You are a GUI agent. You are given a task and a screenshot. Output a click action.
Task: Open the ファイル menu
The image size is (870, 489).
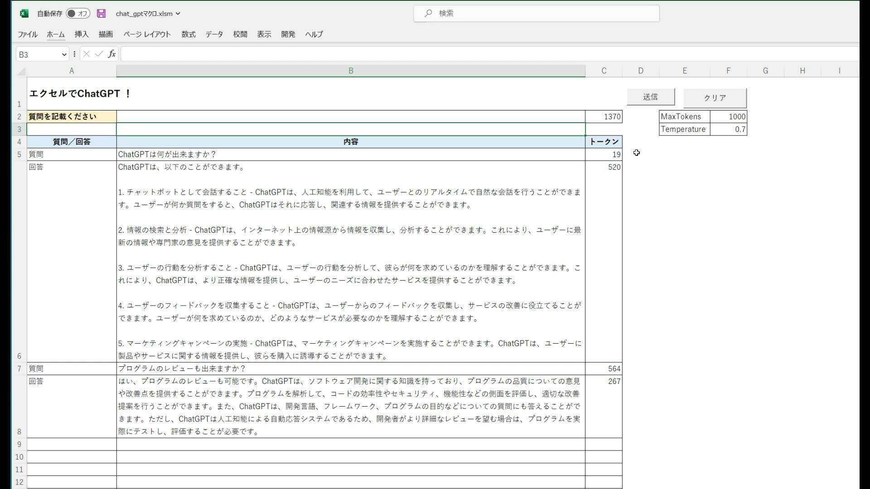27,34
